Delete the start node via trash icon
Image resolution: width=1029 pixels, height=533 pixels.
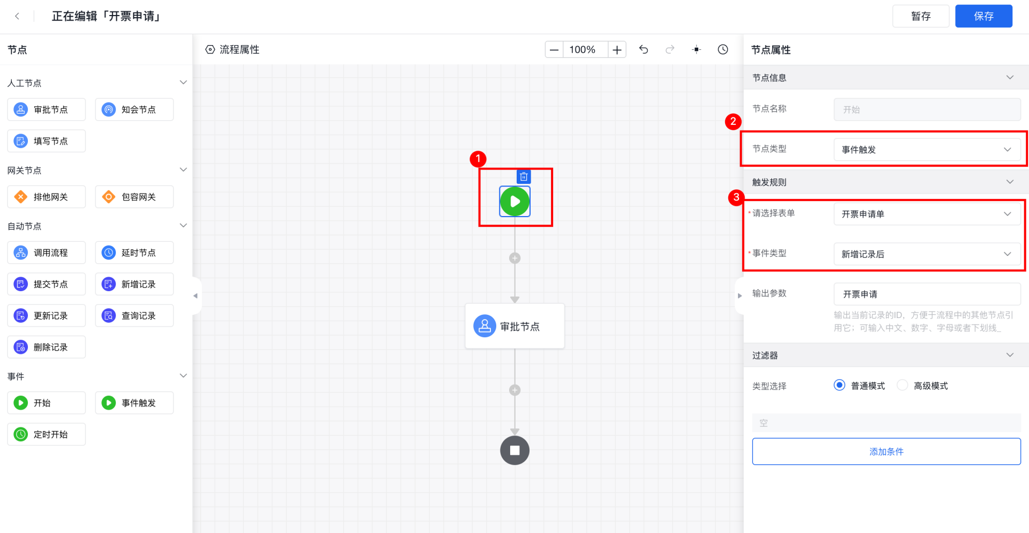tap(524, 177)
